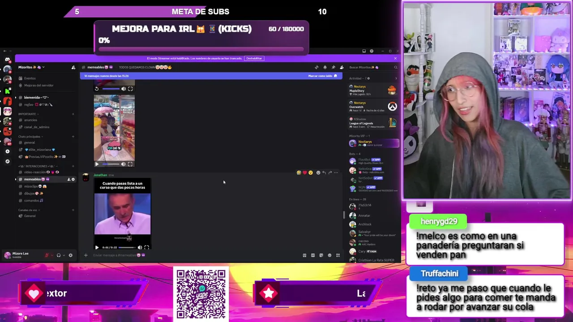
Task: Toggle volume on the topmost cut-off video
Action: 124,89
